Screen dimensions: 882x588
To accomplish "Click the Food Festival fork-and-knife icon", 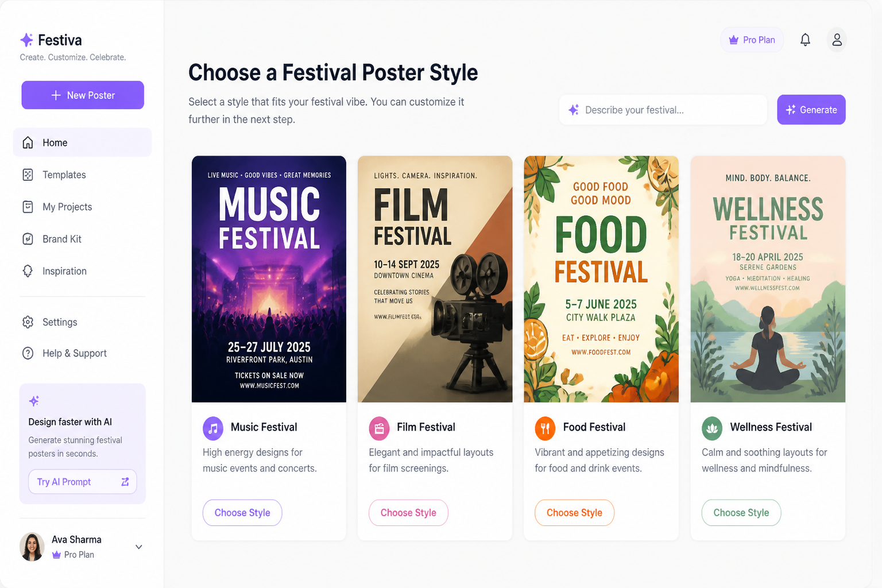I will 545,428.
